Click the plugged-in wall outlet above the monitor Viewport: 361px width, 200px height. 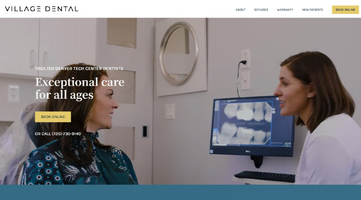[245, 59]
